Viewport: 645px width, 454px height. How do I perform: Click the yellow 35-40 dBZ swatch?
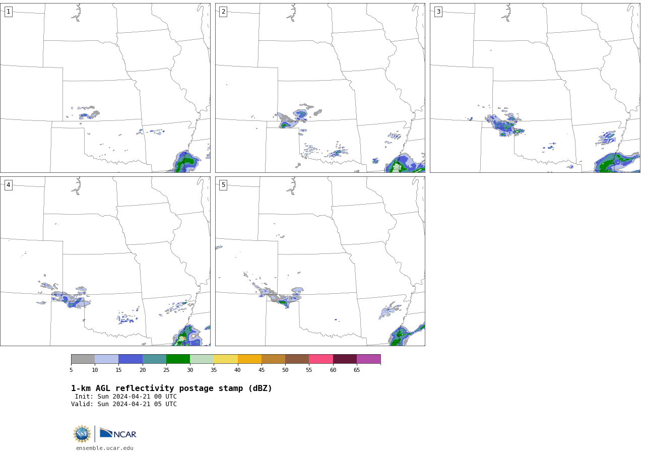point(226,359)
